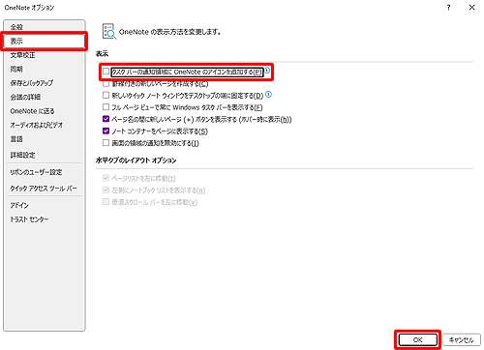Confirm settings with the OK button
This screenshot has width=484, height=350.
(418, 339)
